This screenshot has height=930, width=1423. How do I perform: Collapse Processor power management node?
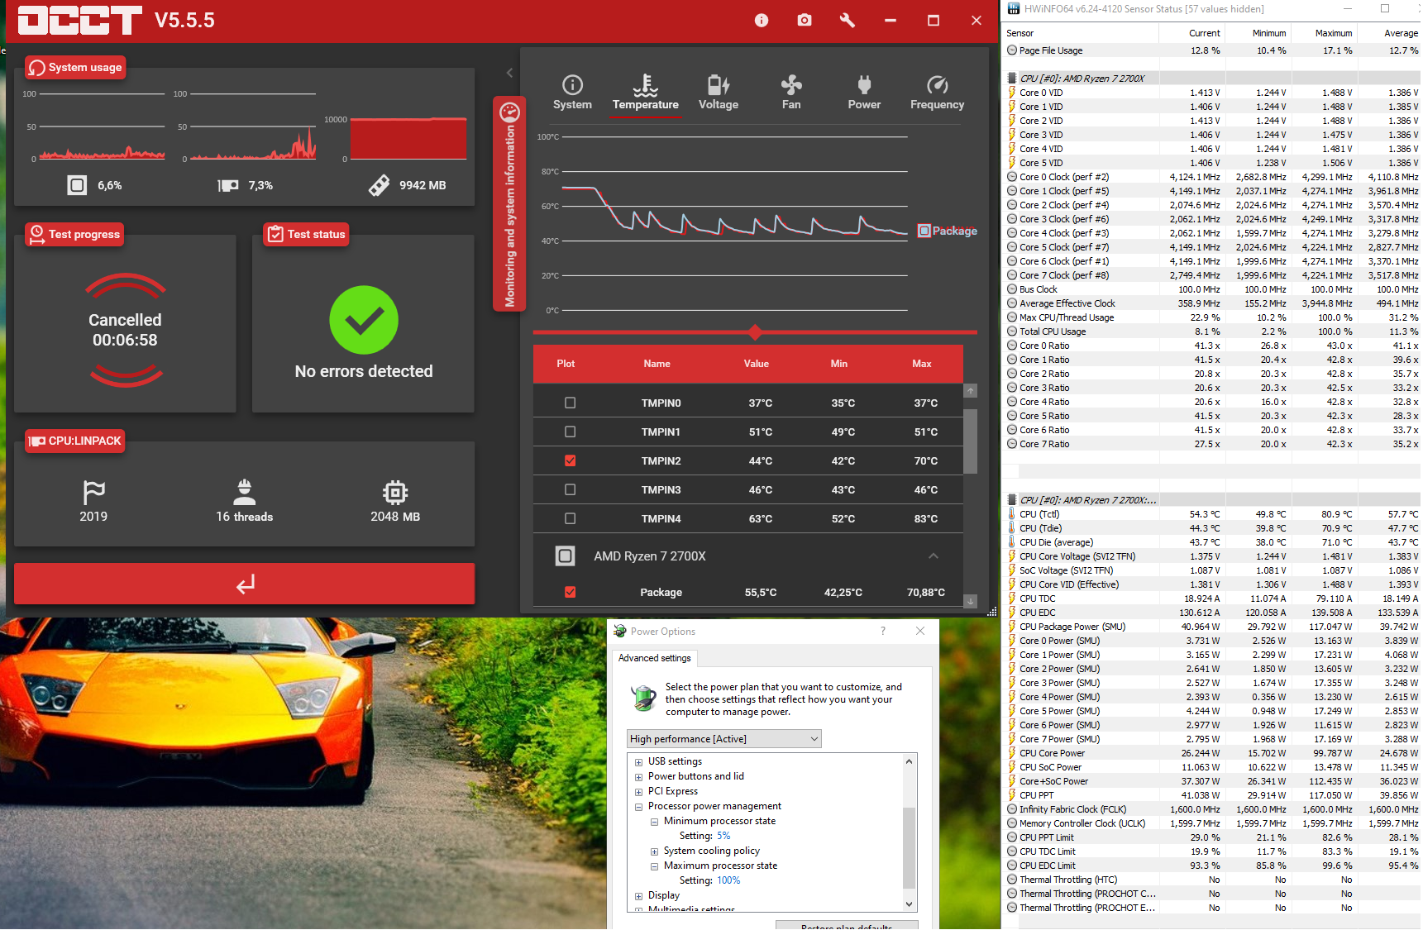(x=638, y=807)
